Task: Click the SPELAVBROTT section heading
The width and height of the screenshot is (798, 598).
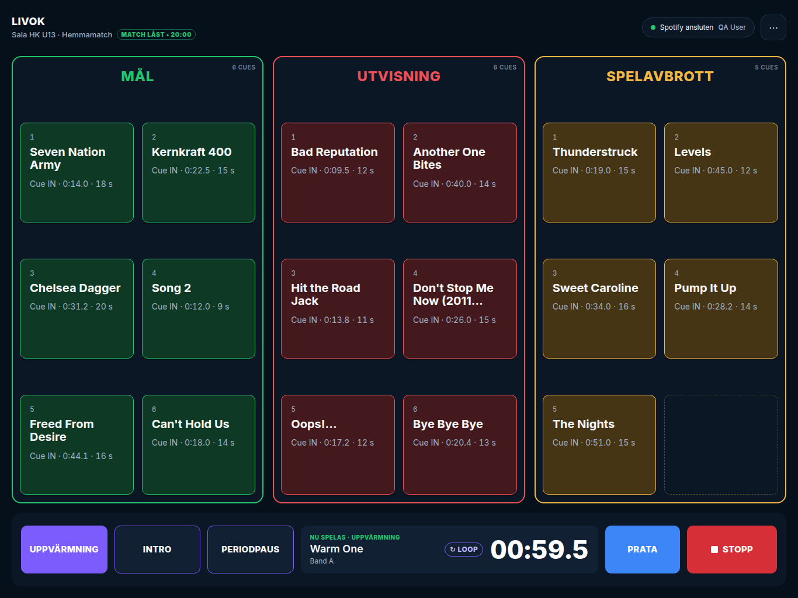Action: pos(660,77)
